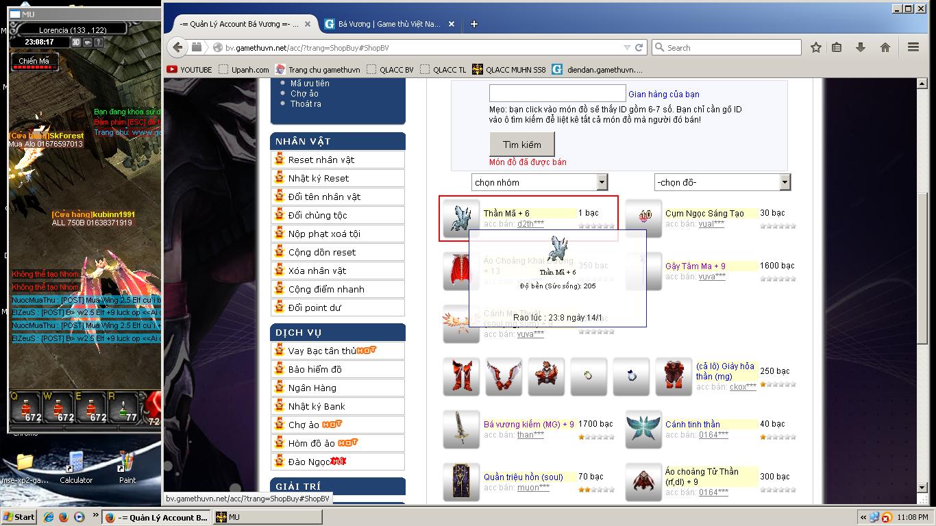The width and height of the screenshot is (936, 526).
Task: Click the Giày hỏa thần boots icon
Action: click(461, 377)
